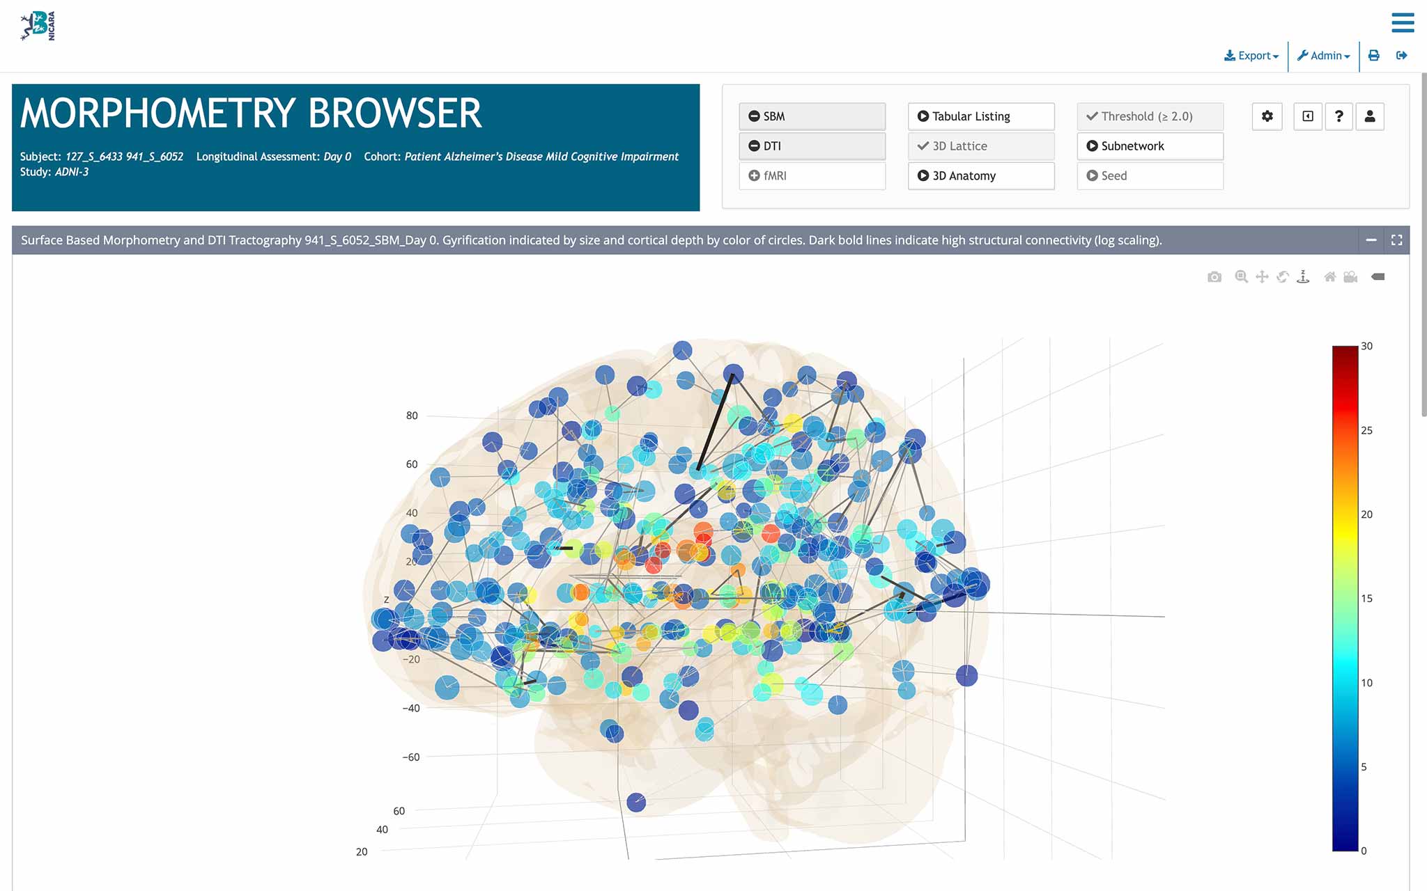Add the fMRI layer
Screen dimensions: 1427x891
(x=812, y=176)
